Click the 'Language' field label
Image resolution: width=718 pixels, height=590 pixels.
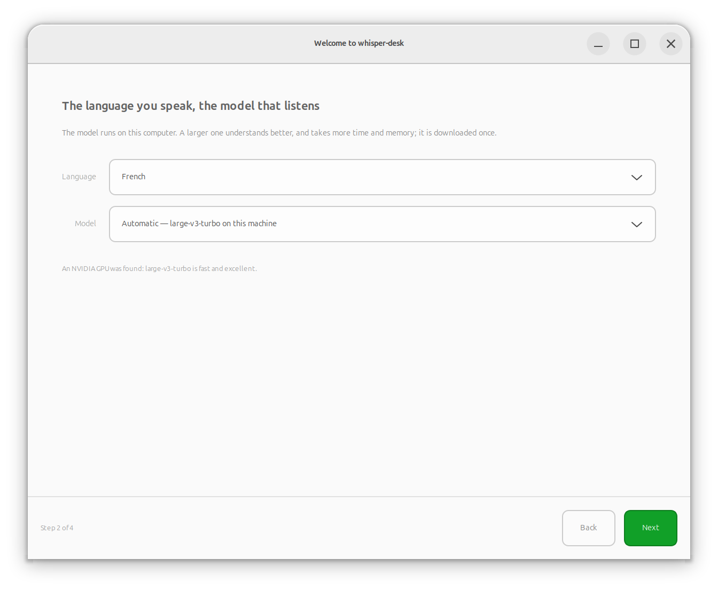tap(79, 177)
